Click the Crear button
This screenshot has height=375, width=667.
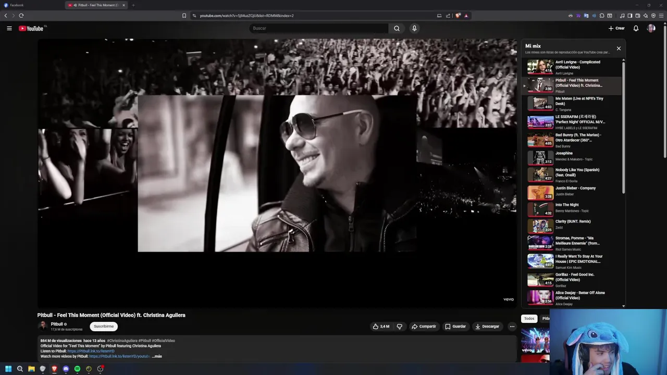click(x=616, y=28)
